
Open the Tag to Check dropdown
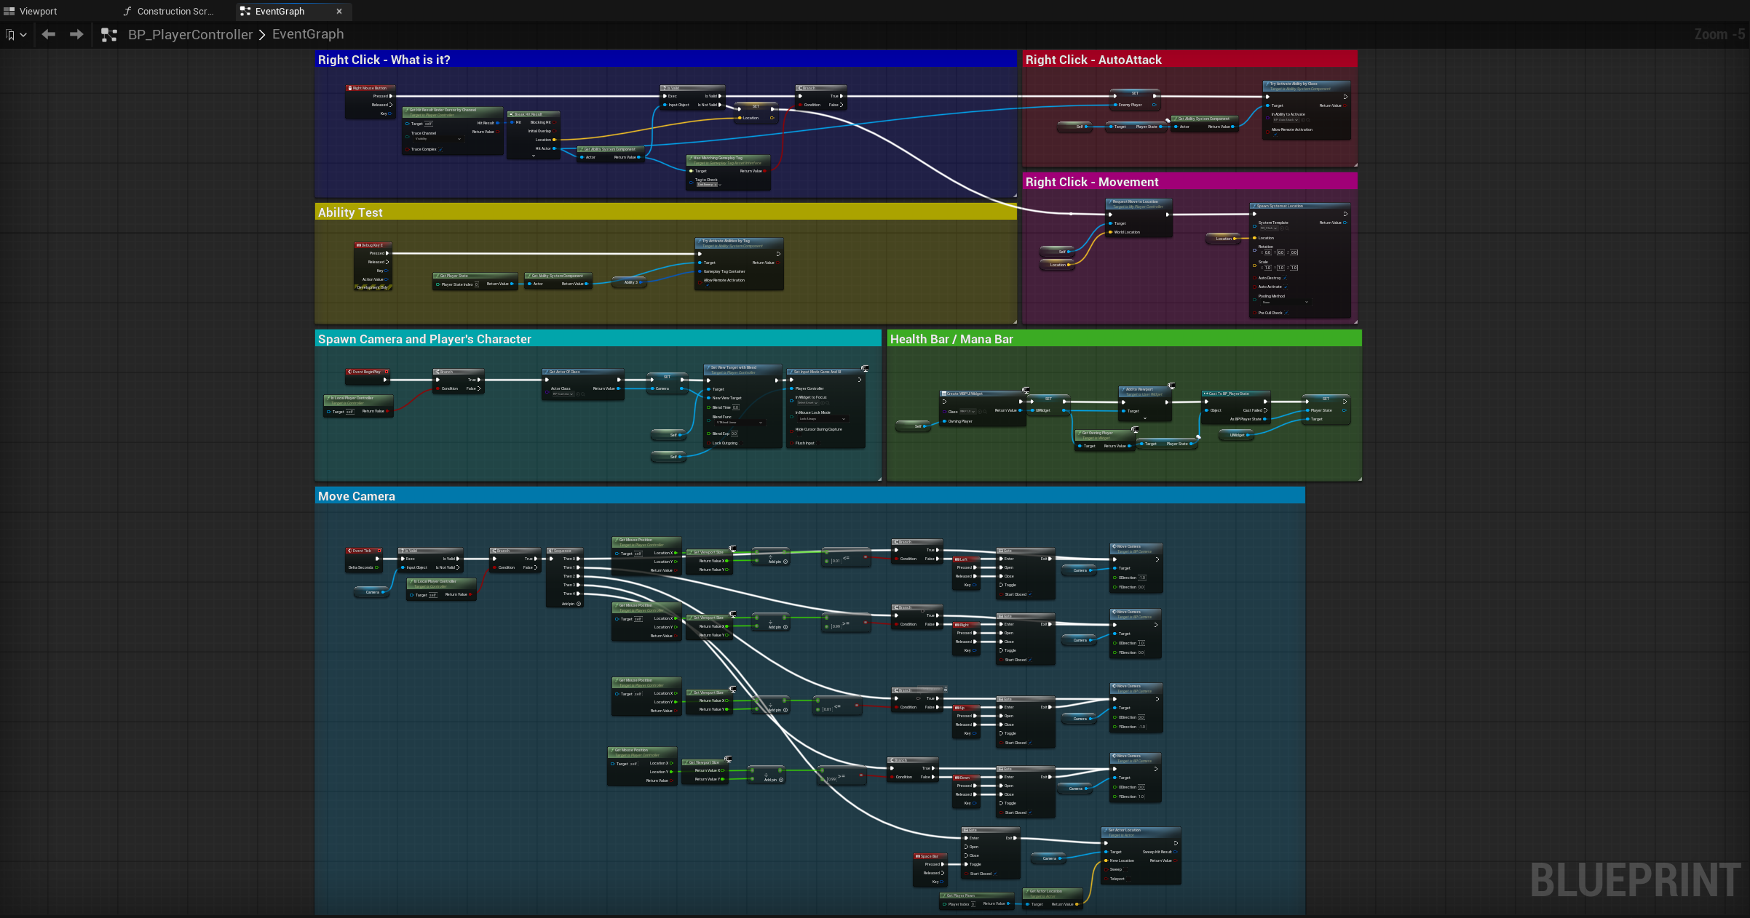[x=708, y=185]
